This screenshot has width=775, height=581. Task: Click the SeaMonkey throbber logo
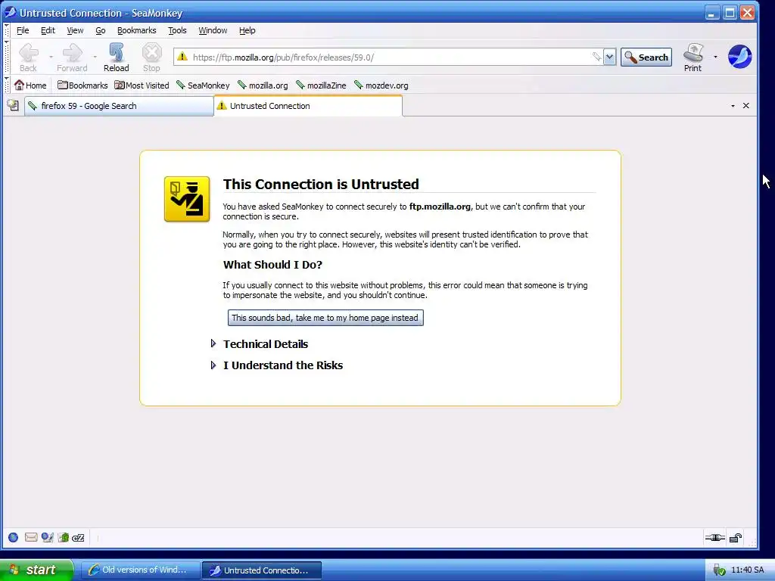[x=740, y=57]
